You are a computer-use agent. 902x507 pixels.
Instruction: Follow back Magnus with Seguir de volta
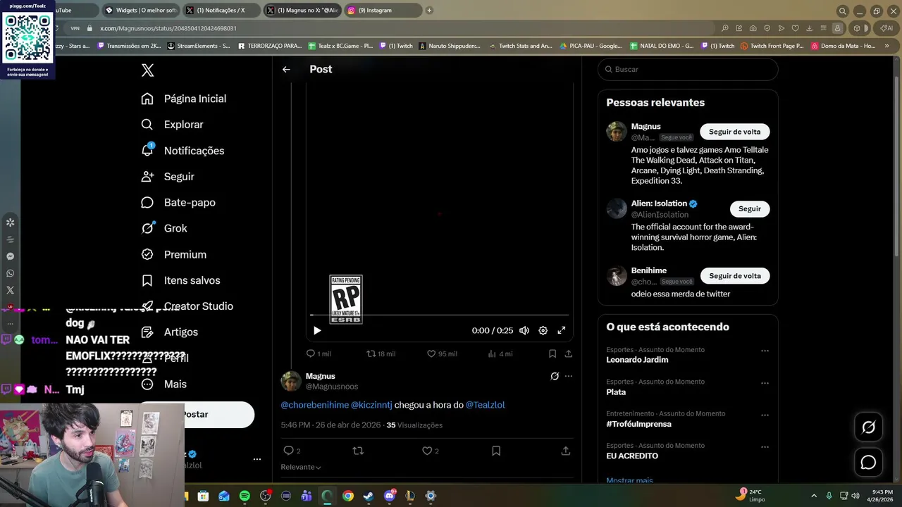734,132
